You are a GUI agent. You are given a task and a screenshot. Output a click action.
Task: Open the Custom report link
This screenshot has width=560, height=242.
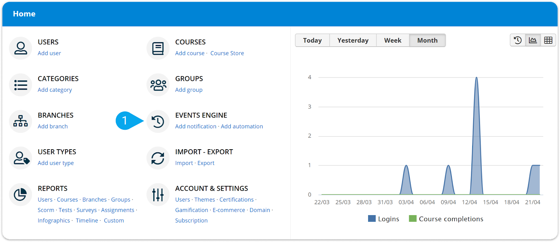point(114,220)
